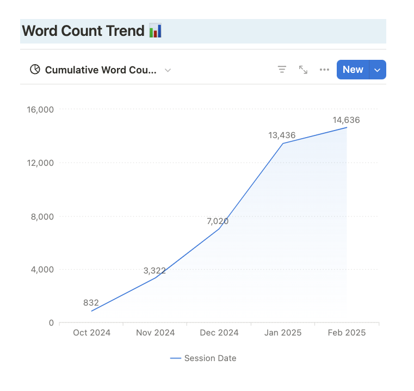Viewport: 414px width, 391px height.
Task: Click the Feb 2025 x-axis label
Action: [x=346, y=333]
